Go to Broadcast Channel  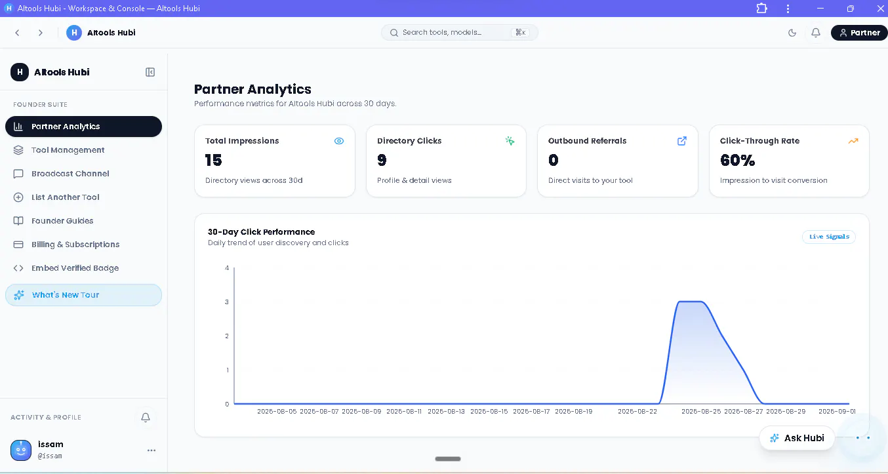pos(83,174)
